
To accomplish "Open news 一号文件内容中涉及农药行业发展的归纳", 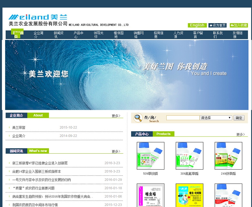I will (41, 180).
